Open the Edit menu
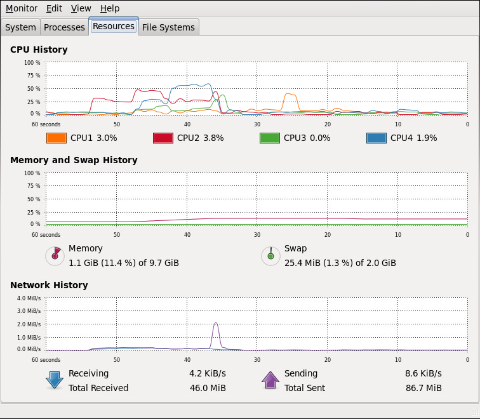The width and height of the screenshot is (480, 419). pos(54,8)
